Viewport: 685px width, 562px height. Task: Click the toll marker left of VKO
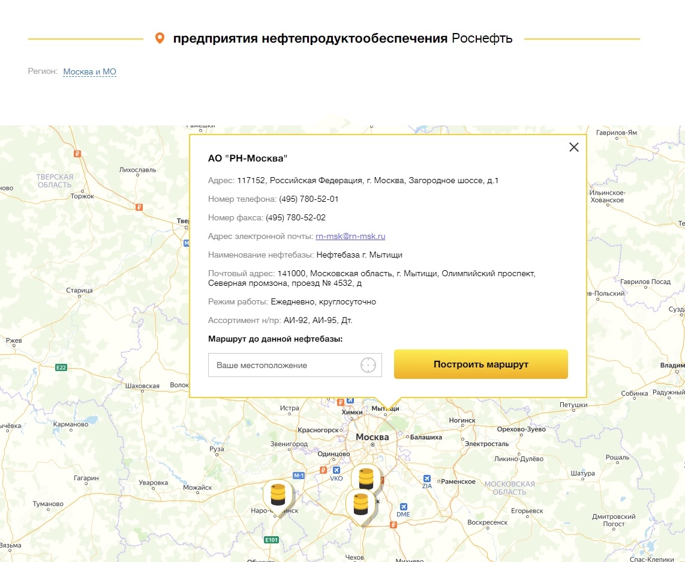(x=323, y=470)
